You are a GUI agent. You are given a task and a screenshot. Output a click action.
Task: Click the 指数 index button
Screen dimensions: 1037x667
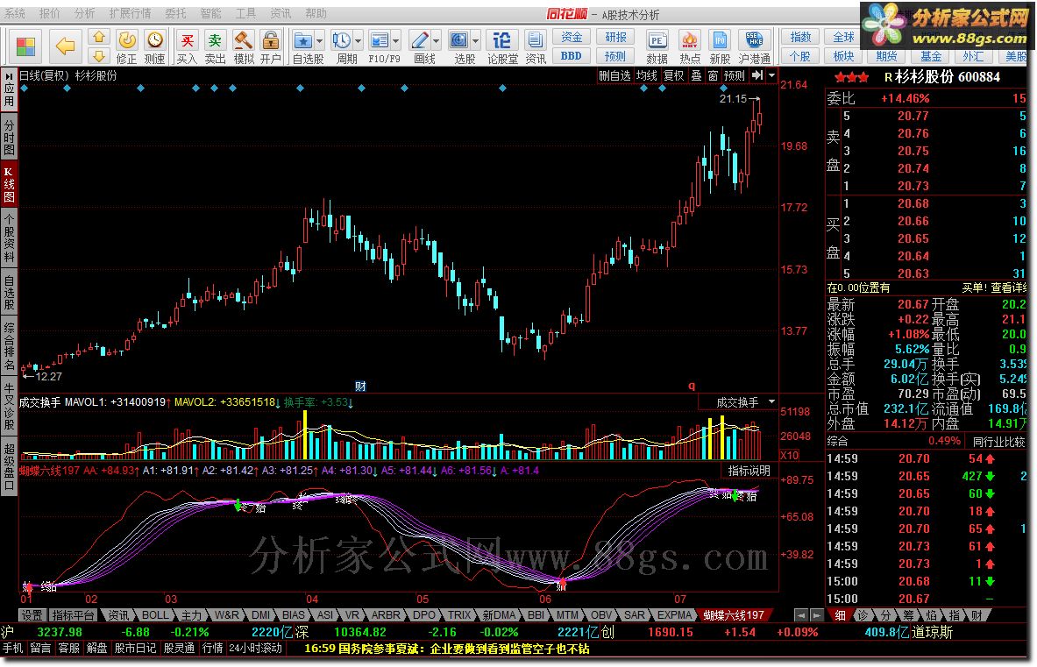click(x=800, y=37)
